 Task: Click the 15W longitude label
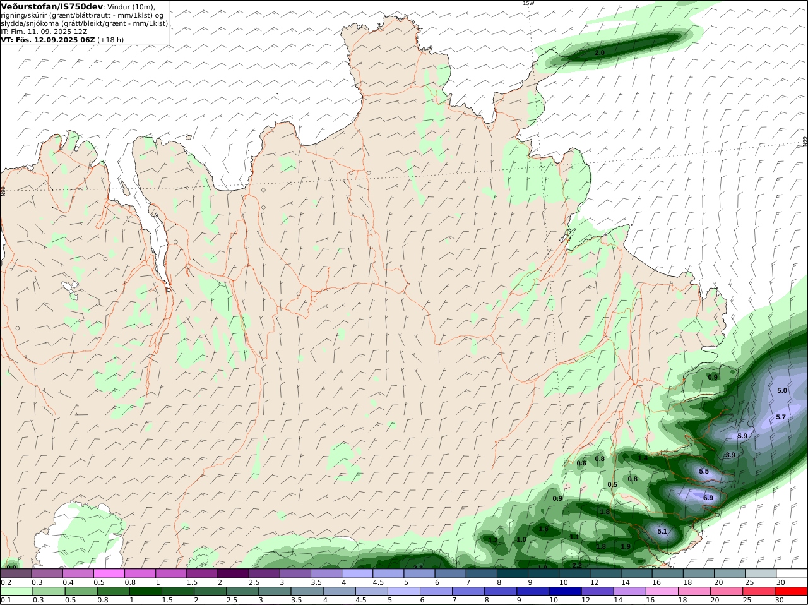pos(528,3)
